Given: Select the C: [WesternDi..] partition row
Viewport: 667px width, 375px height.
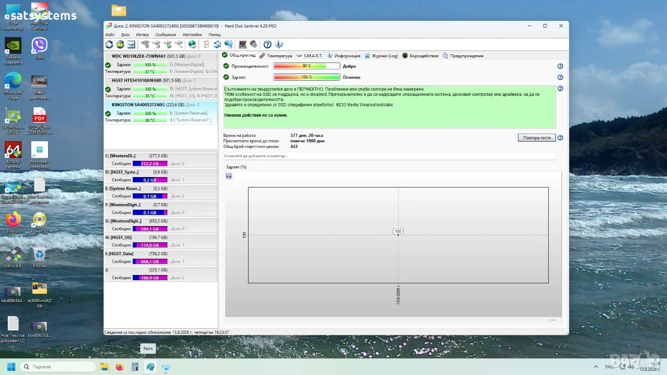Looking at the screenshot, I should pyautogui.click(x=160, y=159).
